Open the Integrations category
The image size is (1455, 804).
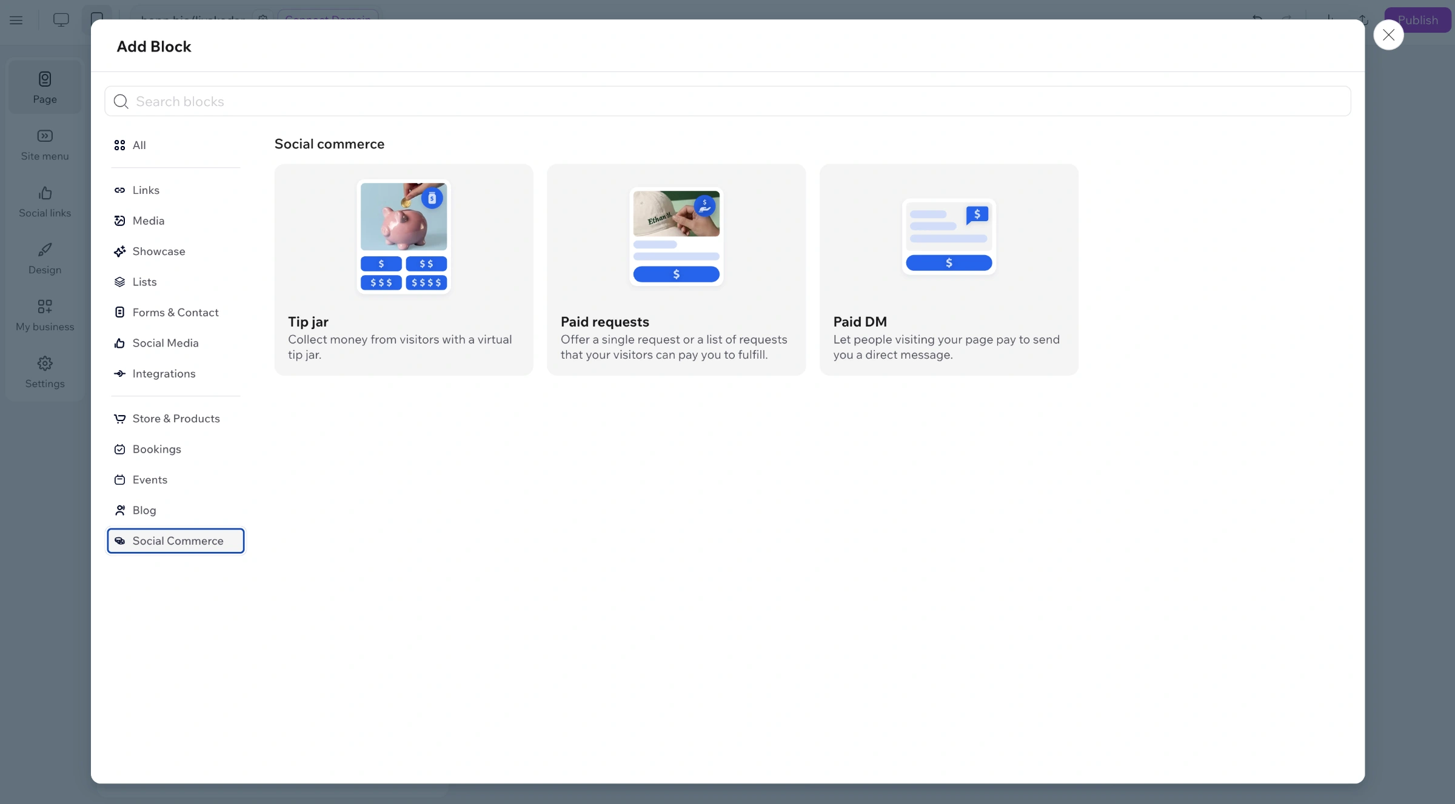[176, 374]
